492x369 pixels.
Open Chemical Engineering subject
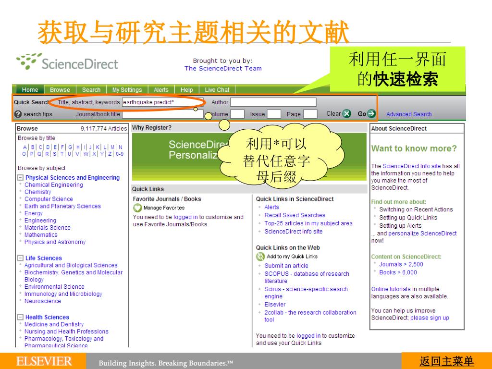click(54, 185)
